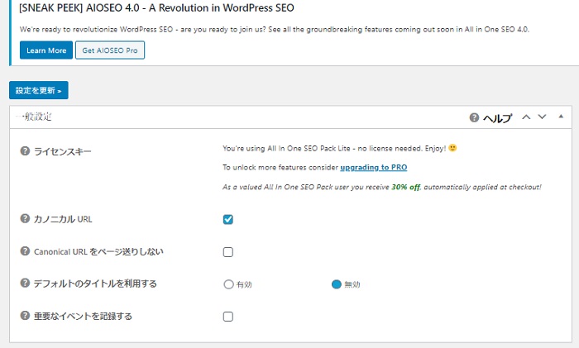
Task: Show help for カノニカル URL
Action: pyautogui.click(x=25, y=218)
